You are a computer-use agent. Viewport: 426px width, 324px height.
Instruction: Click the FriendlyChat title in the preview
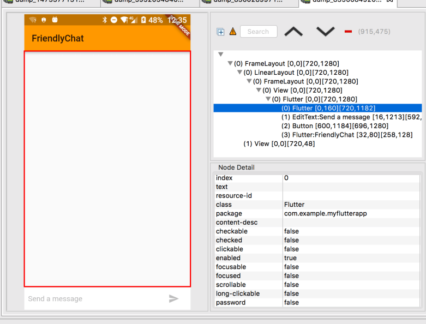[x=58, y=38]
